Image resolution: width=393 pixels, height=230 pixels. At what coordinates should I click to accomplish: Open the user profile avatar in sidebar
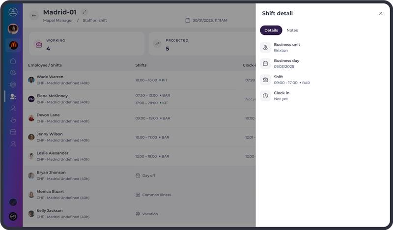pyautogui.click(x=13, y=29)
